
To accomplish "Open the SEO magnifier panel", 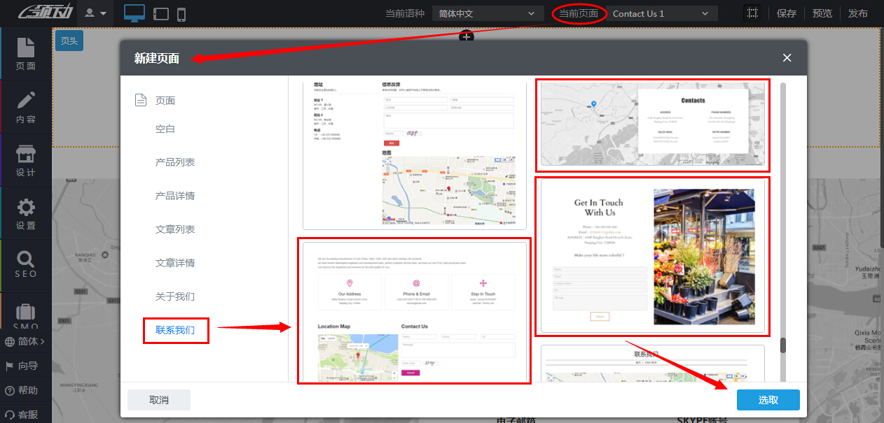I will (x=25, y=265).
